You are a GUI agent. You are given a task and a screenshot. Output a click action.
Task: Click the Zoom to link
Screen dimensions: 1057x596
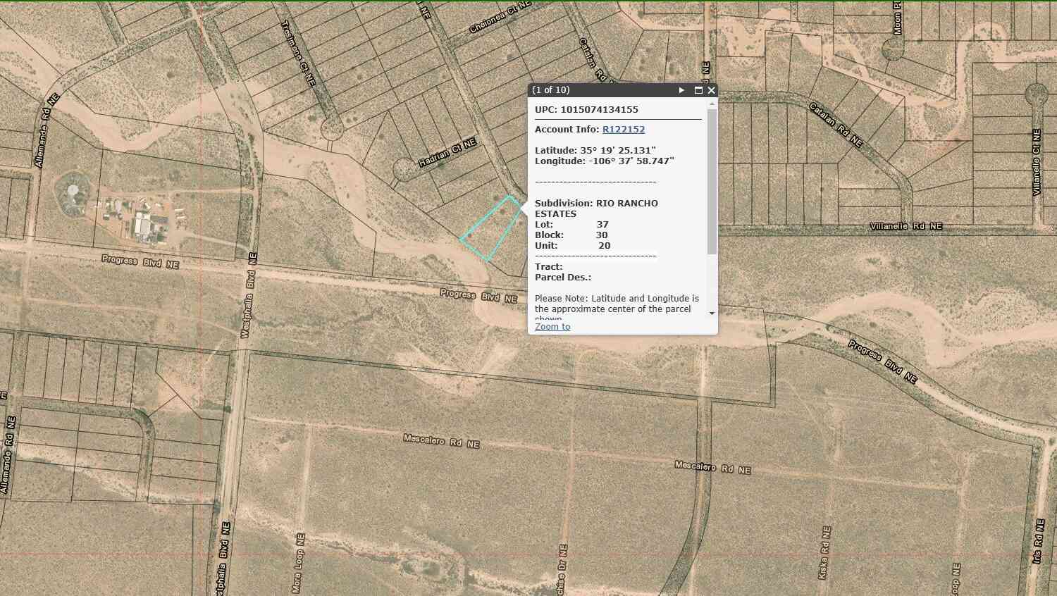552,327
